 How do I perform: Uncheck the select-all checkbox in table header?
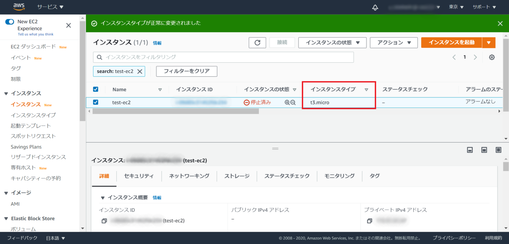[95, 89]
